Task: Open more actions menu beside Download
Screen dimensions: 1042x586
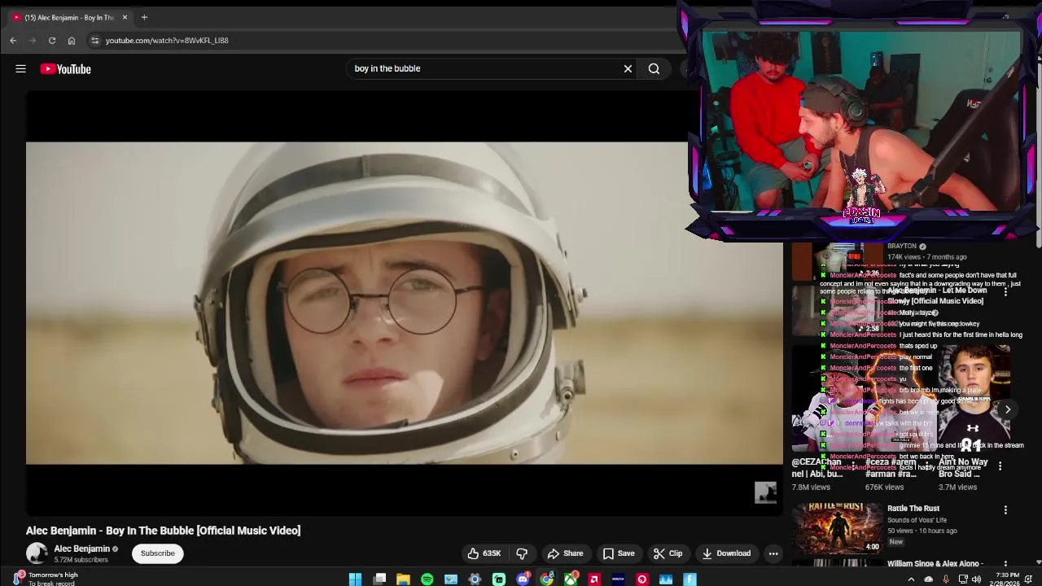Action: (x=773, y=553)
